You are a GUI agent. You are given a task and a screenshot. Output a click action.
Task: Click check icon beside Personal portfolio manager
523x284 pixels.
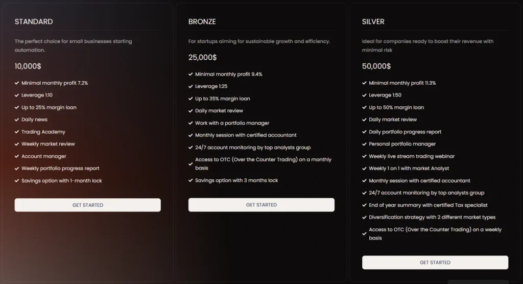364,144
